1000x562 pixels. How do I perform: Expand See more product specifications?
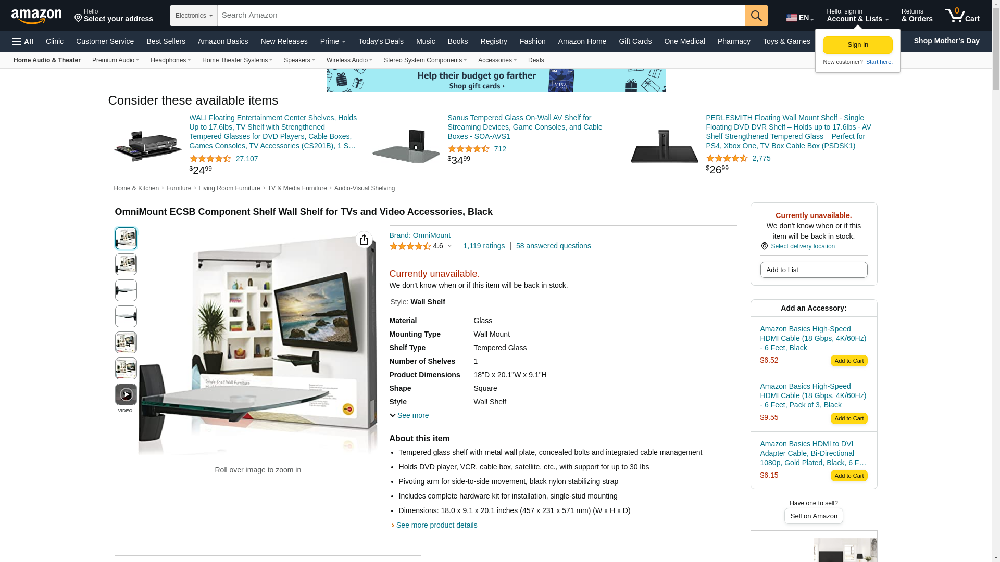[409, 415]
